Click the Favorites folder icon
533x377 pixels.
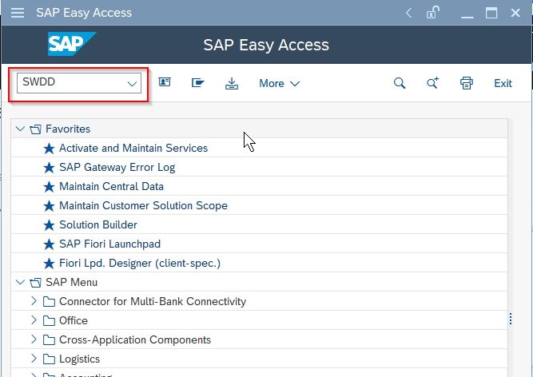[x=35, y=129]
